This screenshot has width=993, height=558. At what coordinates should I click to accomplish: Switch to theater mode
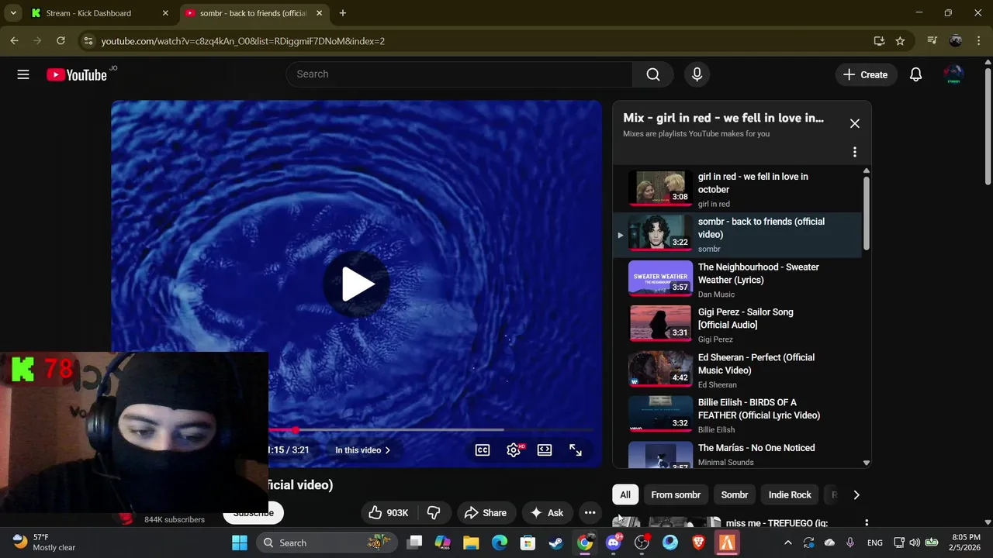(x=545, y=450)
